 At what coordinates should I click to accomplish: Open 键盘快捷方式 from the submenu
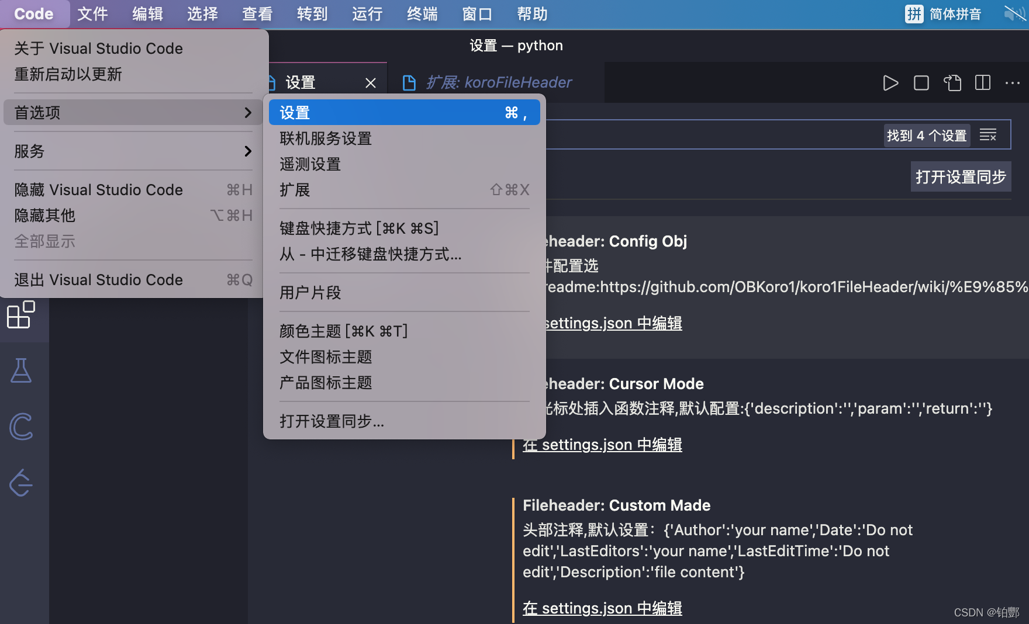(405, 228)
